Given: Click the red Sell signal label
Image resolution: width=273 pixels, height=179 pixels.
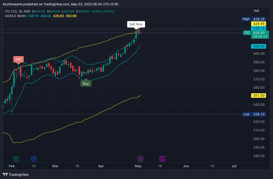Looking at the screenshot, I should [x=18, y=59].
